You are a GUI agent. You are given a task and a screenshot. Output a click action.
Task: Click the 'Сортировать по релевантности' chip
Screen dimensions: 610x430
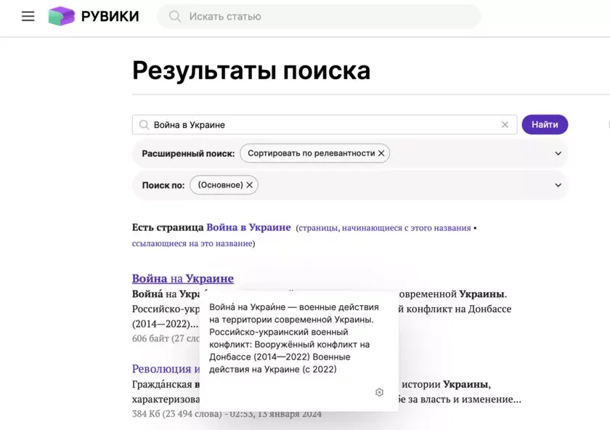tap(311, 153)
